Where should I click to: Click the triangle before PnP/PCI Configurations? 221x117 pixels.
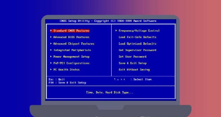[51, 63]
